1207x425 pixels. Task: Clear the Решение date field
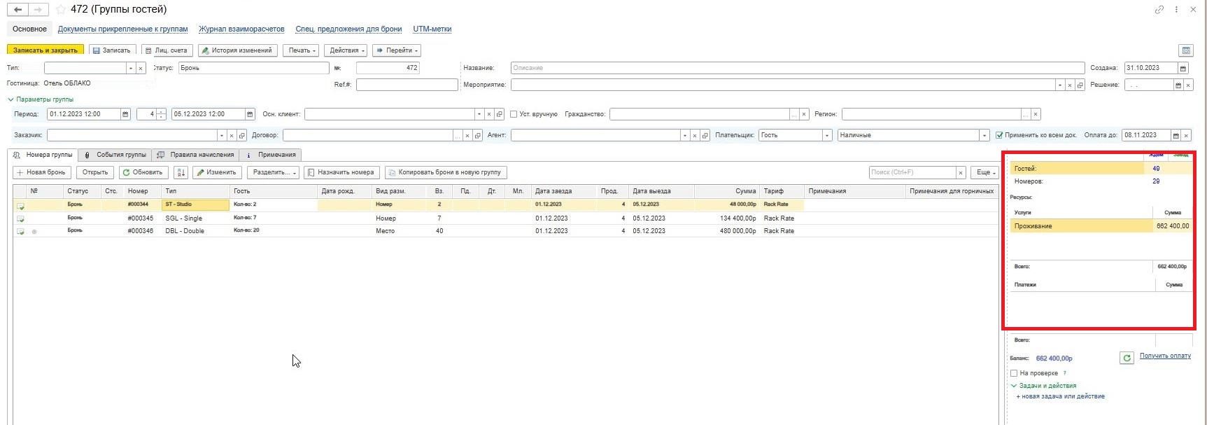coord(1188,85)
